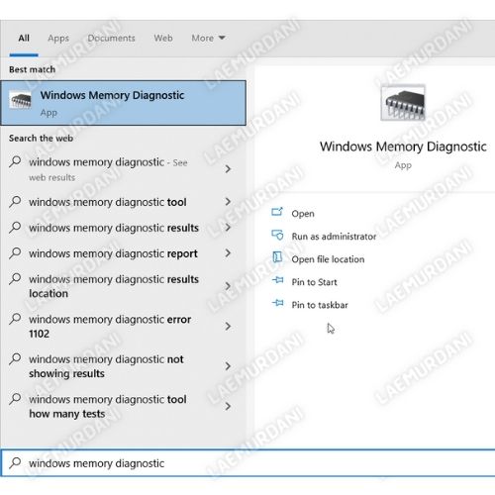Choose Open file location
Image resolution: width=495 pixels, height=495 pixels.
point(328,259)
